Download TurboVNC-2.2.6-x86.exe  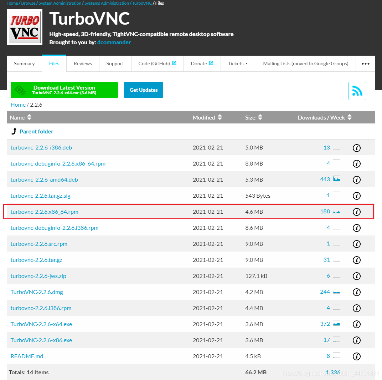pyautogui.click(x=41, y=340)
